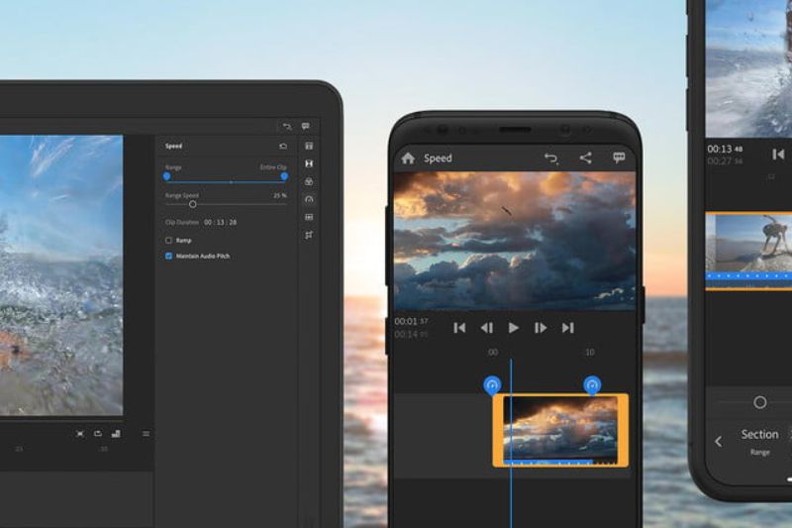Skip to end of clip on center phone
This screenshot has width=792, height=528.
567,328
